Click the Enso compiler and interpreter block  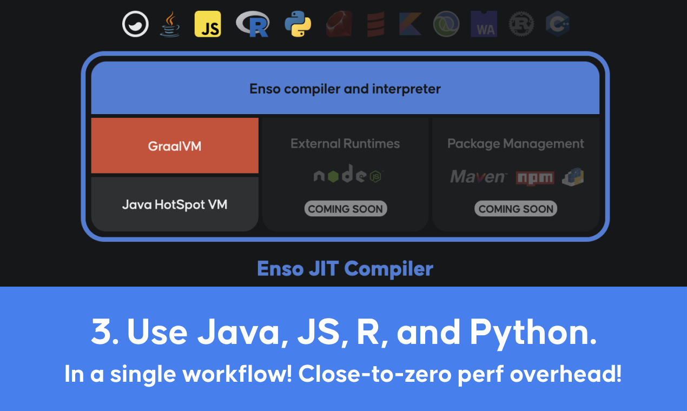pos(345,88)
